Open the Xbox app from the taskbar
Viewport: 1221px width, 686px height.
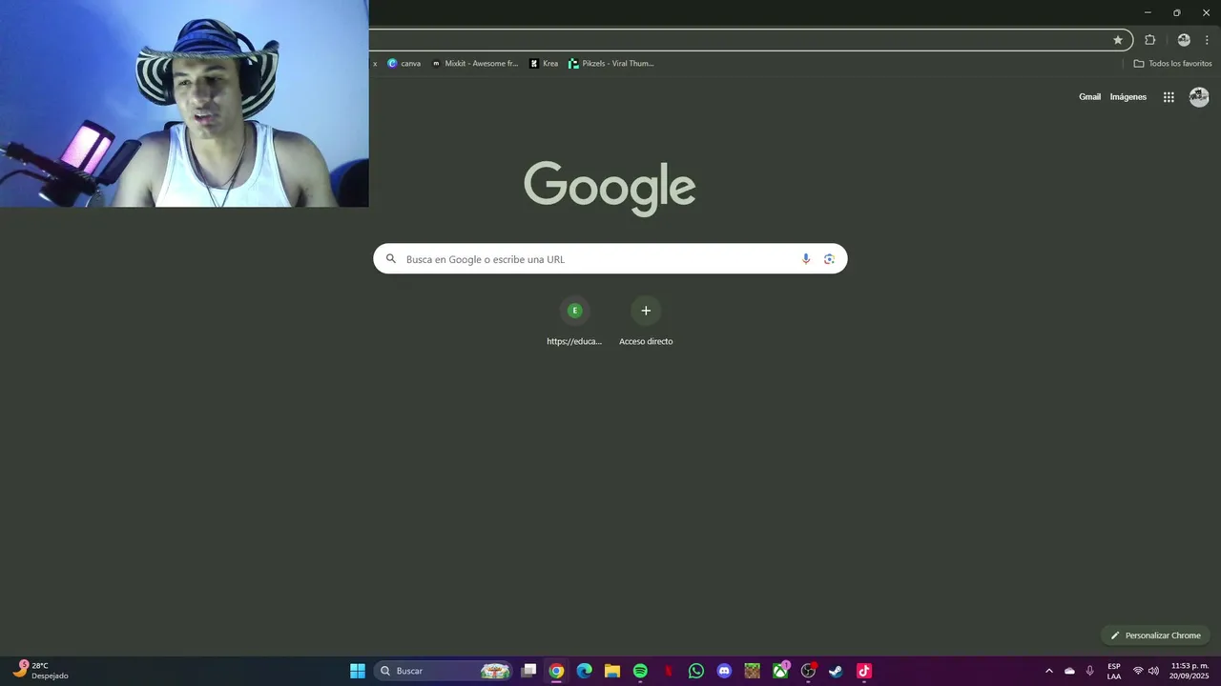coord(780,671)
